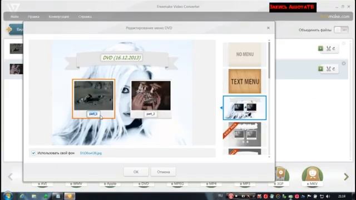This screenshot has height=200, width=356.
Task: Click the add Видео button with plus icon
Action: pos(15,29)
